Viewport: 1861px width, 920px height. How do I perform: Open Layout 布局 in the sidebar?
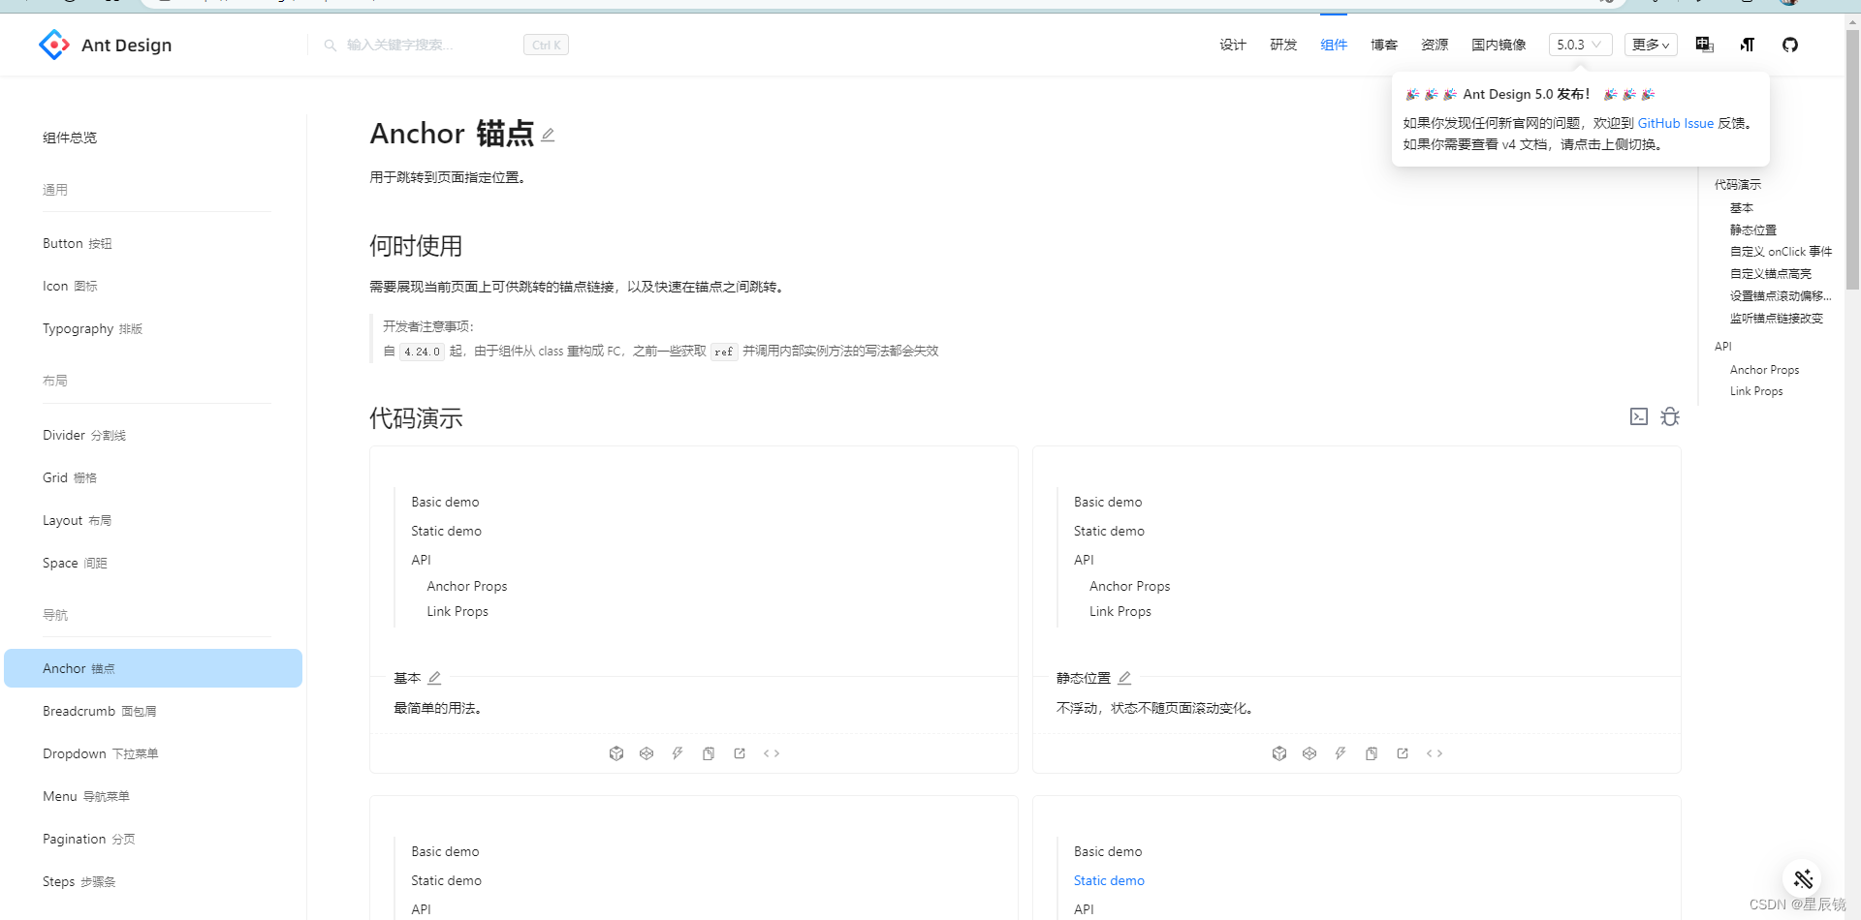pos(153,520)
